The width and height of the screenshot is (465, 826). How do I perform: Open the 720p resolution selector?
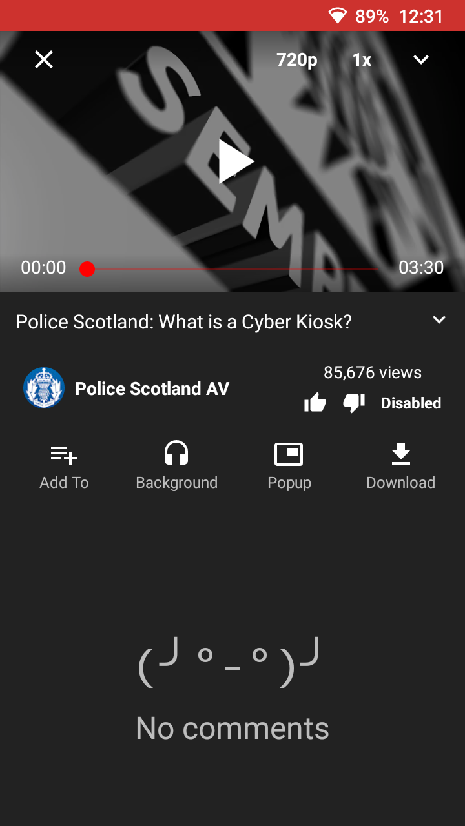(297, 60)
